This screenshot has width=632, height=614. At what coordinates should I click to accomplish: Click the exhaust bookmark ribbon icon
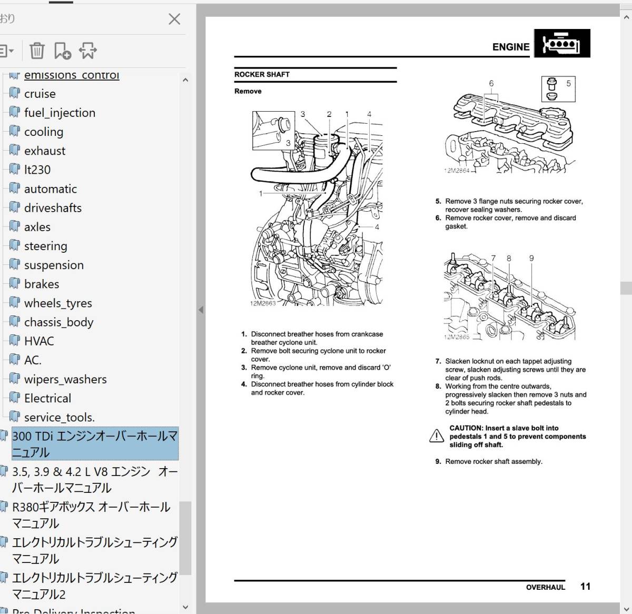coord(15,150)
